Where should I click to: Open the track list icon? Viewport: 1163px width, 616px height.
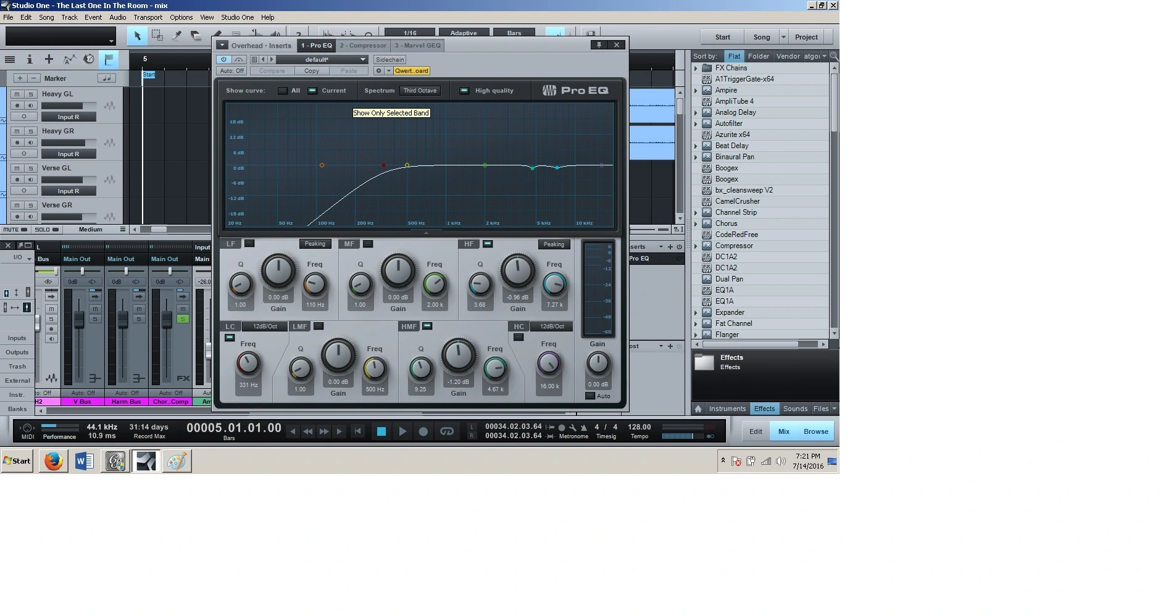pos(10,59)
